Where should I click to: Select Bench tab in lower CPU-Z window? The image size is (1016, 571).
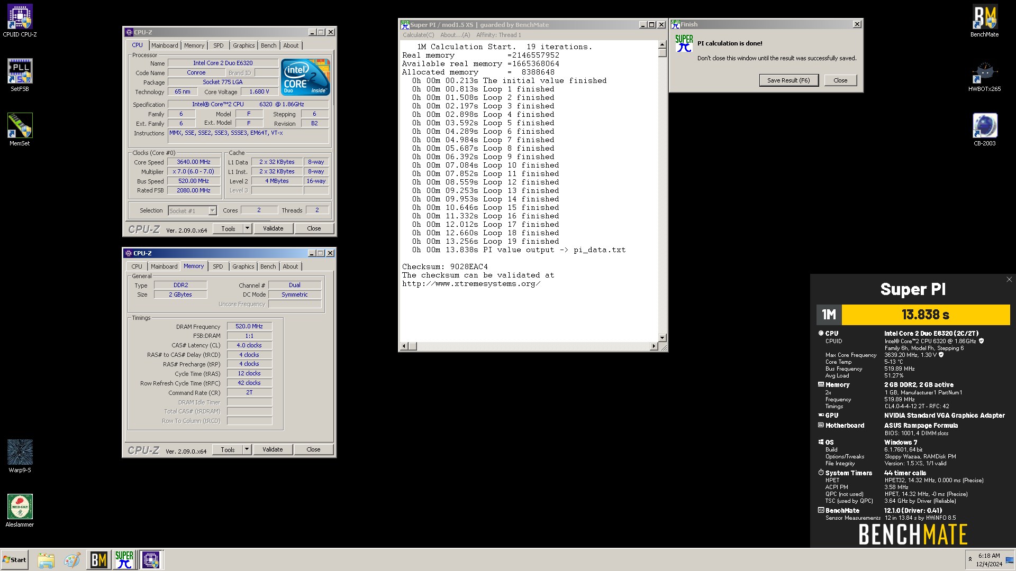point(268,266)
